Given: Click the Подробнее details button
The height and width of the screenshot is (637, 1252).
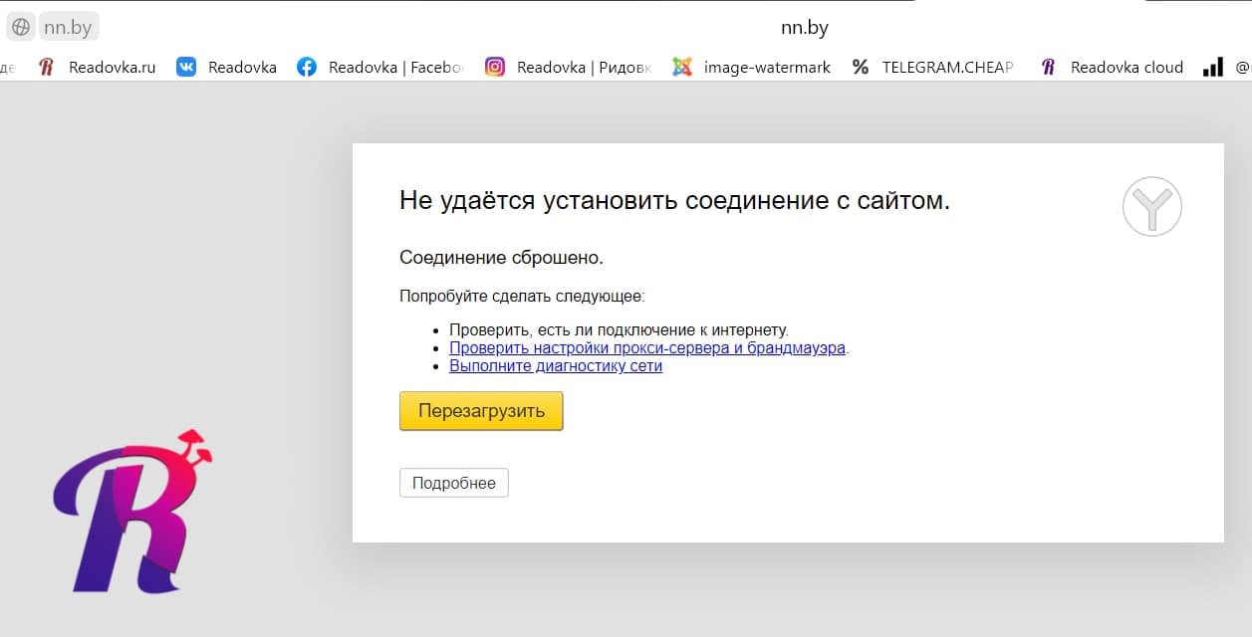Looking at the screenshot, I should (454, 483).
